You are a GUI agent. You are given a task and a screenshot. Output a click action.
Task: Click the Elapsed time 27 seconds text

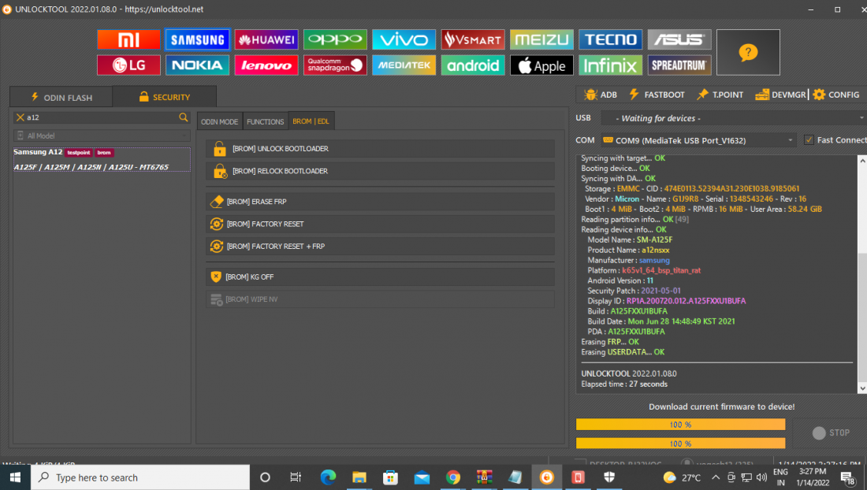624,384
